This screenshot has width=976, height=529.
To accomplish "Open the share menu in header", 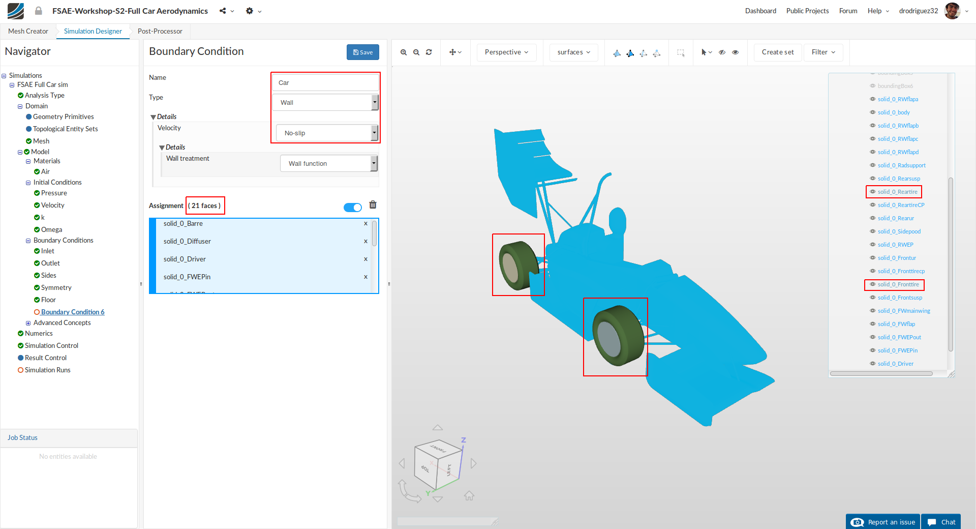I will (x=227, y=11).
